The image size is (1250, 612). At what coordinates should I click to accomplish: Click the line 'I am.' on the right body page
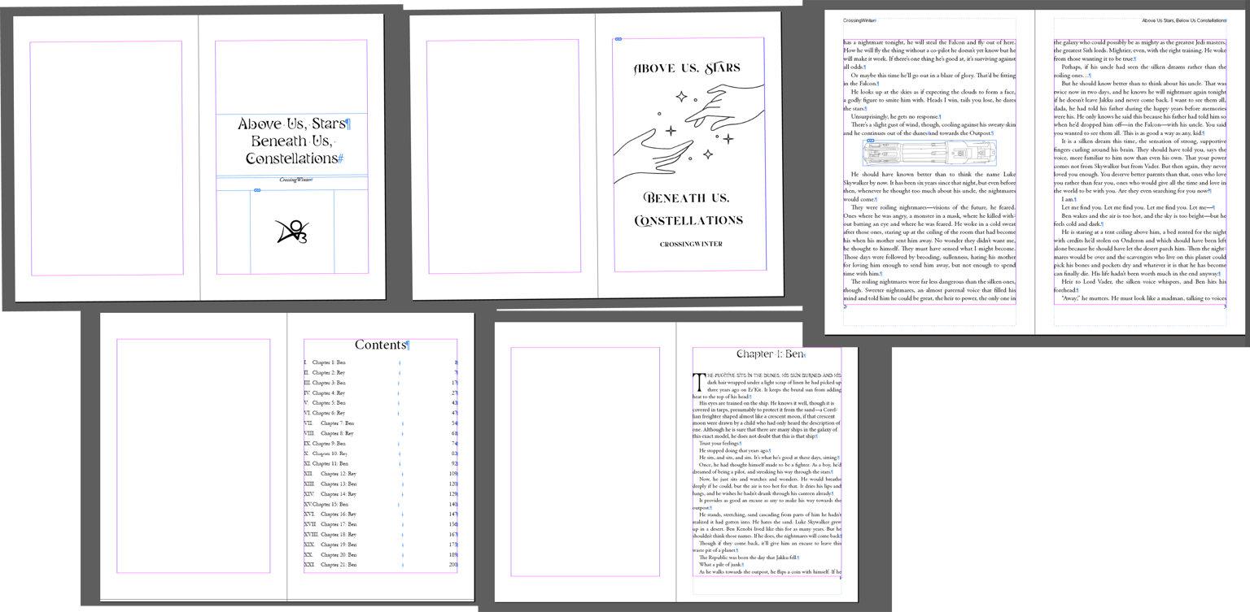pos(1069,199)
